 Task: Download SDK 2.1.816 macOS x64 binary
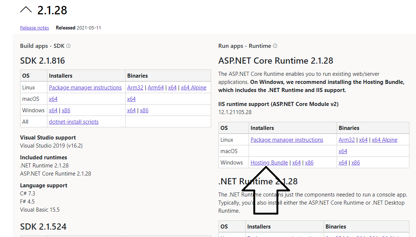(x=131, y=99)
